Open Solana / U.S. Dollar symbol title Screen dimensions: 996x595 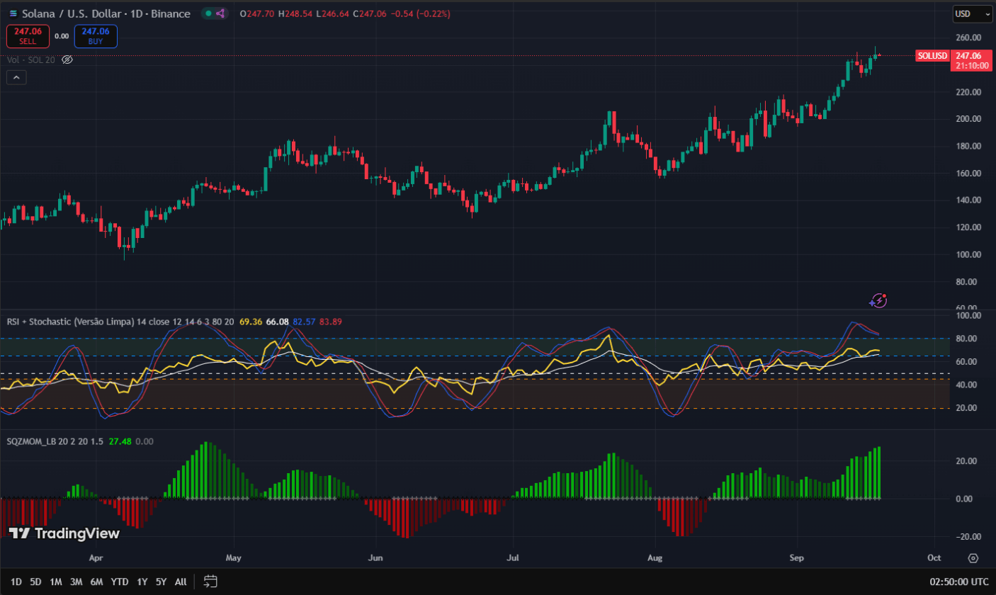106,13
